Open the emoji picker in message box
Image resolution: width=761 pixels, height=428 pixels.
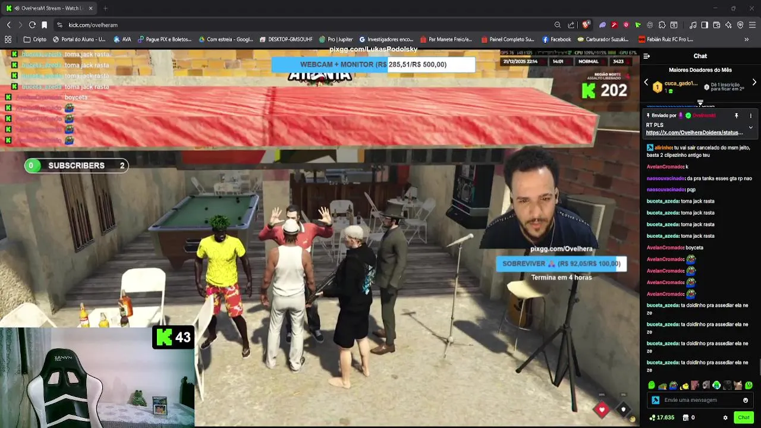pyautogui.click(x=746, y=400)
